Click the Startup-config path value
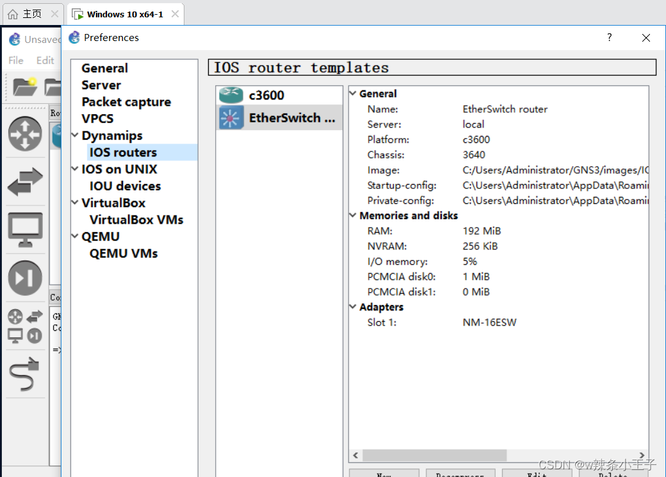Image resolution: width=666 pixels, height=477 pixels. pyautogui.click(x=556, y=185)
